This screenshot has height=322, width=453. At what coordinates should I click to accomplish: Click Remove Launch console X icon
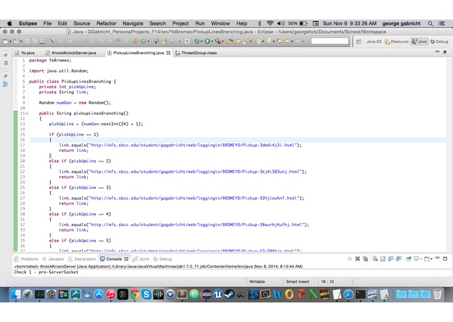pos(357,259)
